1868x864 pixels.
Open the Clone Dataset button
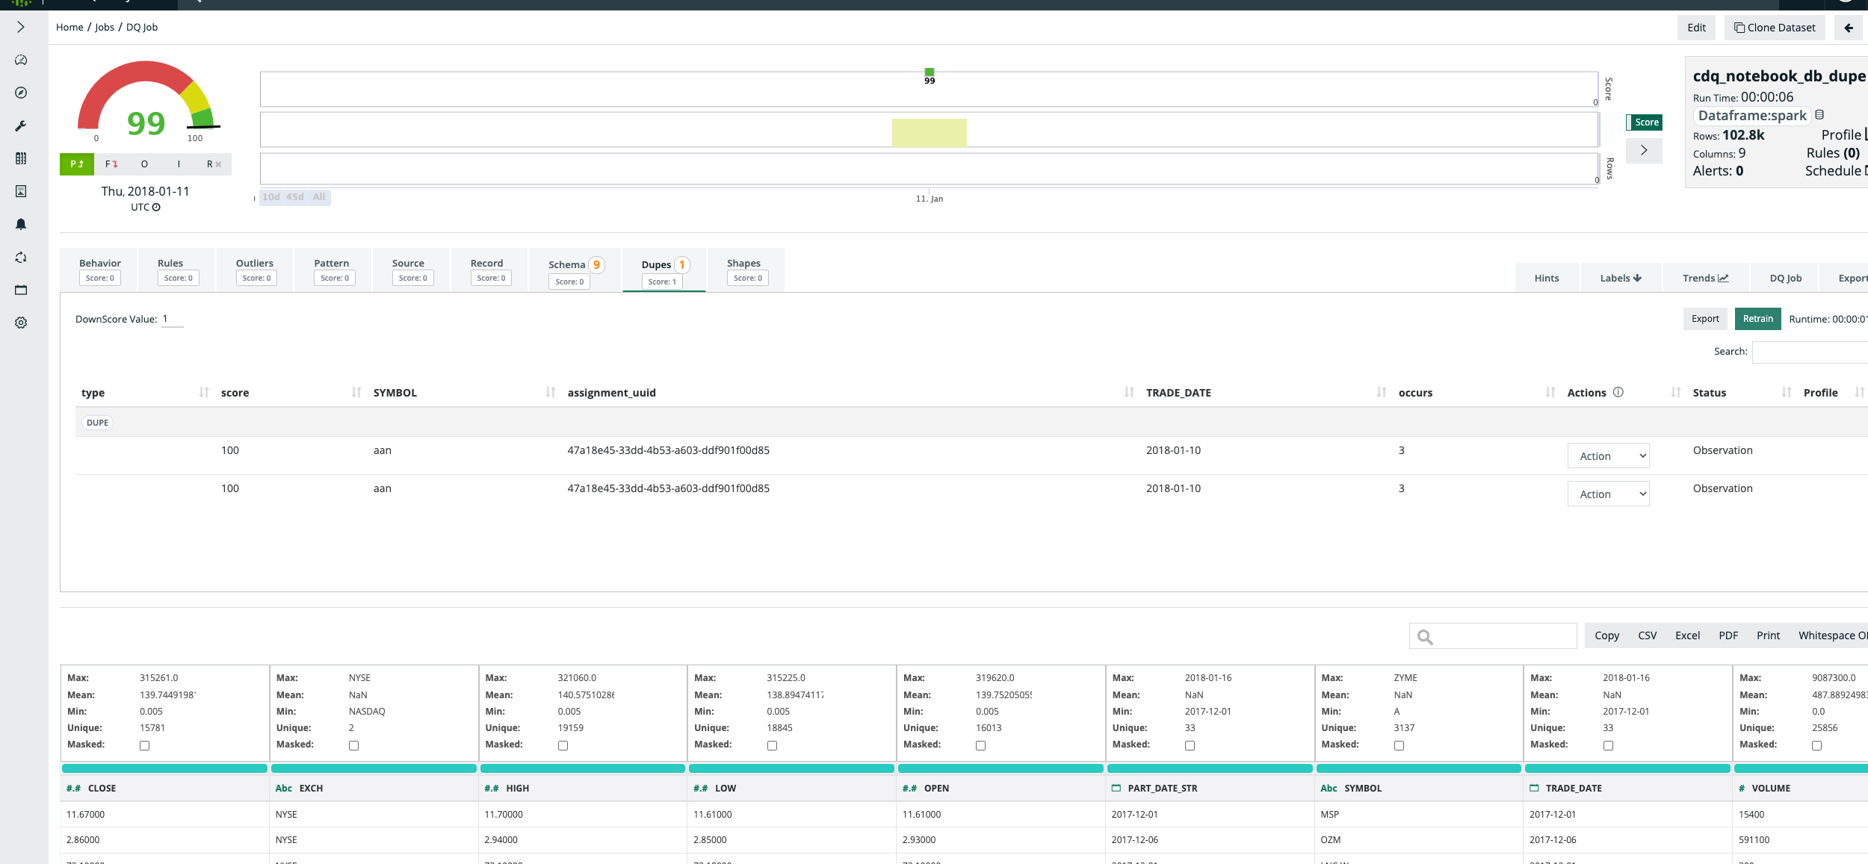coord(1775,28)
